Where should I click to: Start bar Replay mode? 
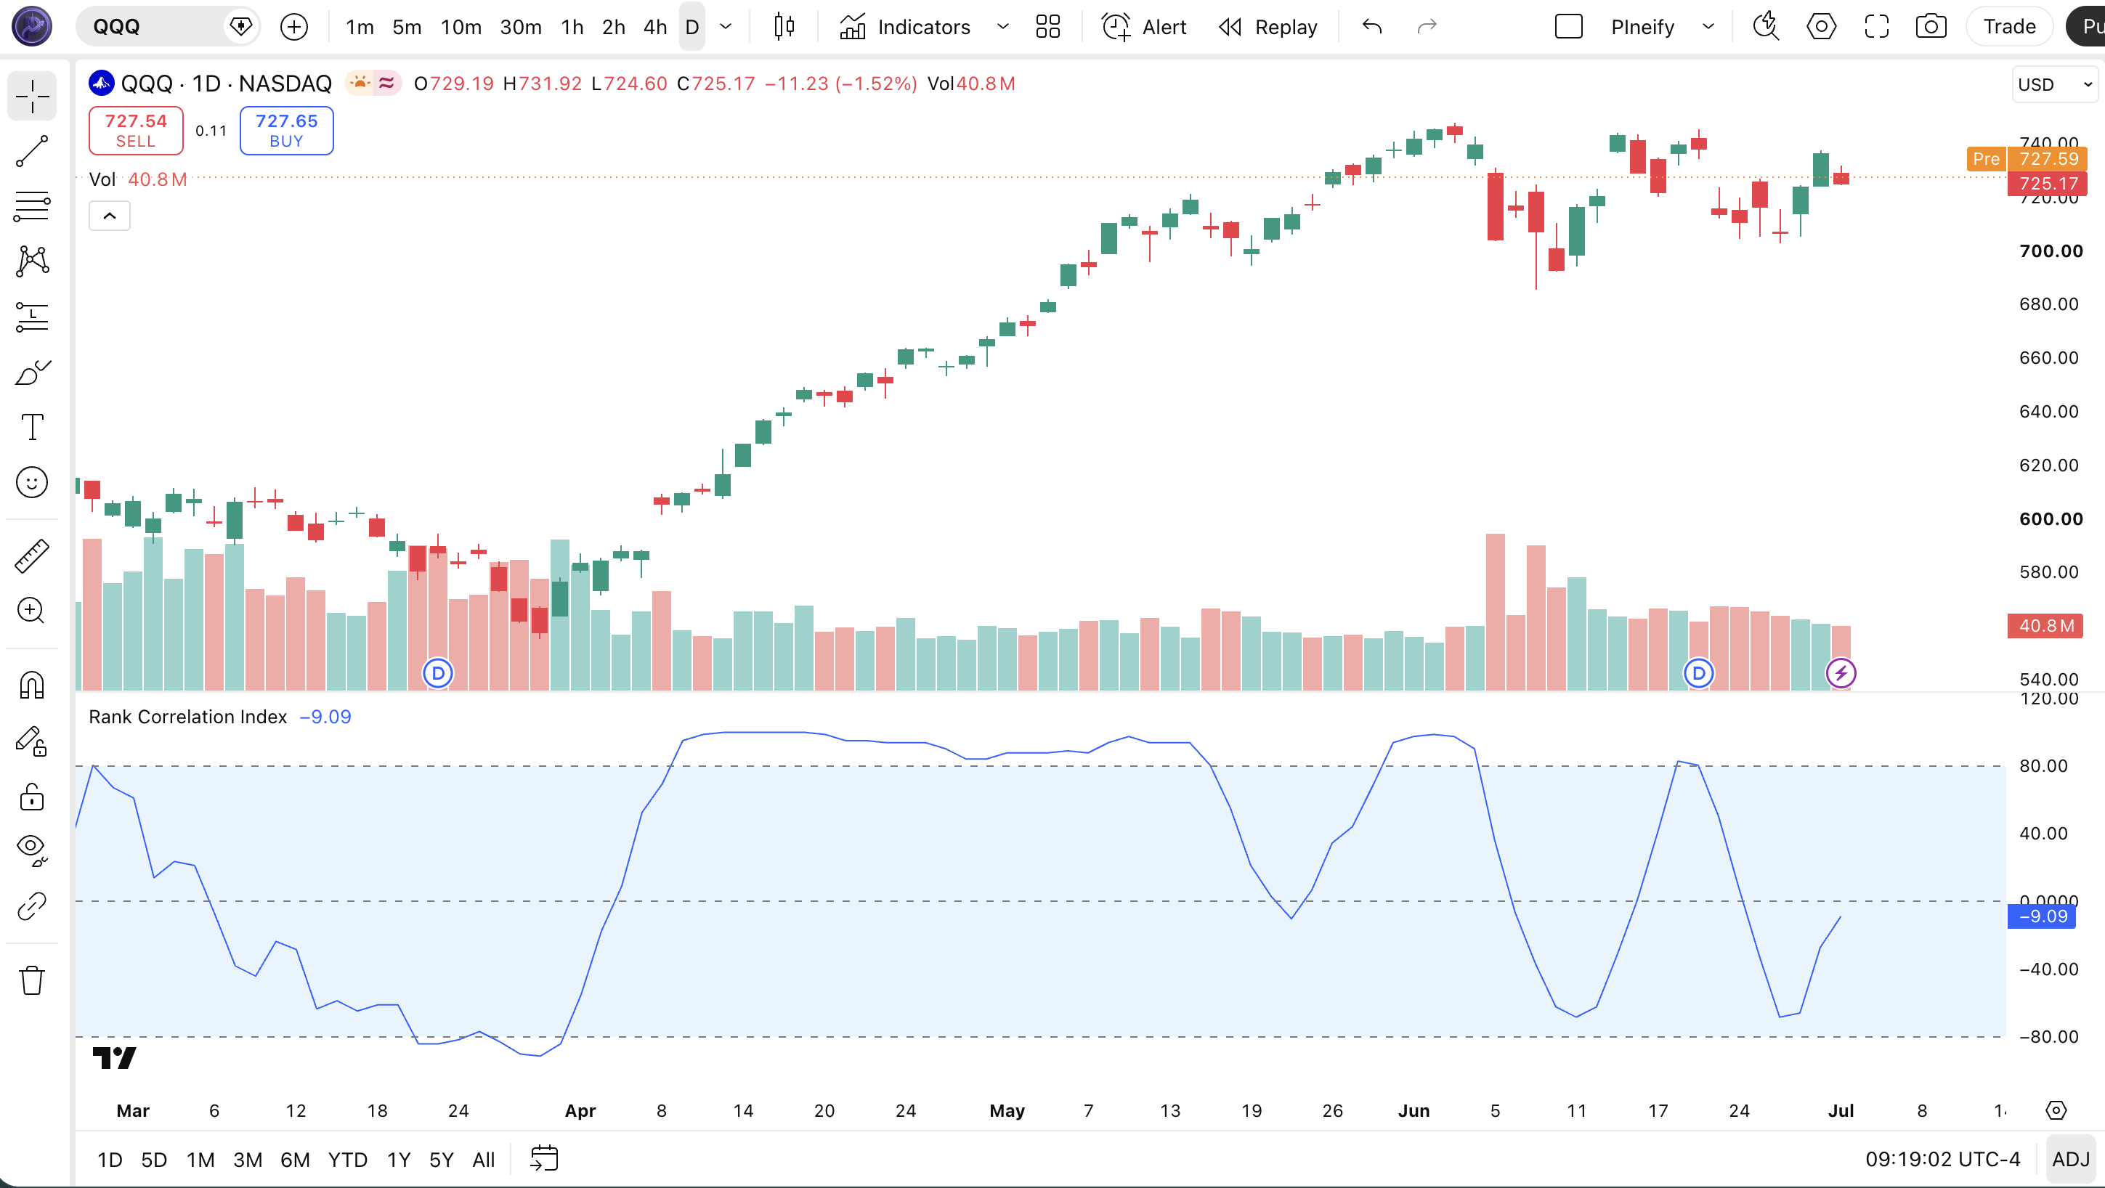[x=1268, y=26]
